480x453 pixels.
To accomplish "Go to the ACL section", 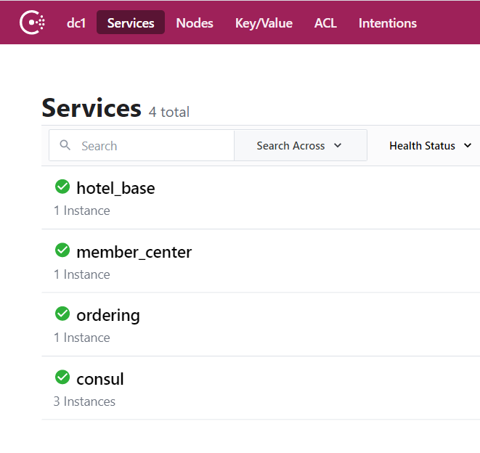I will click(325, 23).
